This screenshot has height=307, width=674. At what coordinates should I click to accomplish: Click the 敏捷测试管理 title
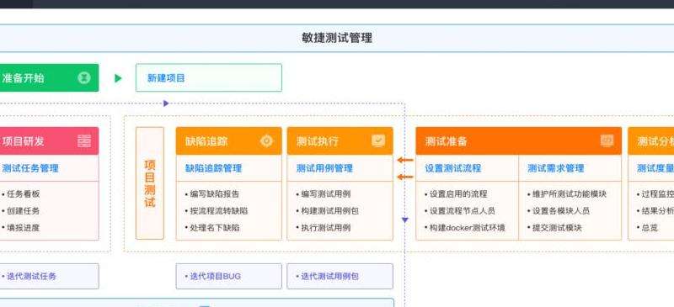337,38
